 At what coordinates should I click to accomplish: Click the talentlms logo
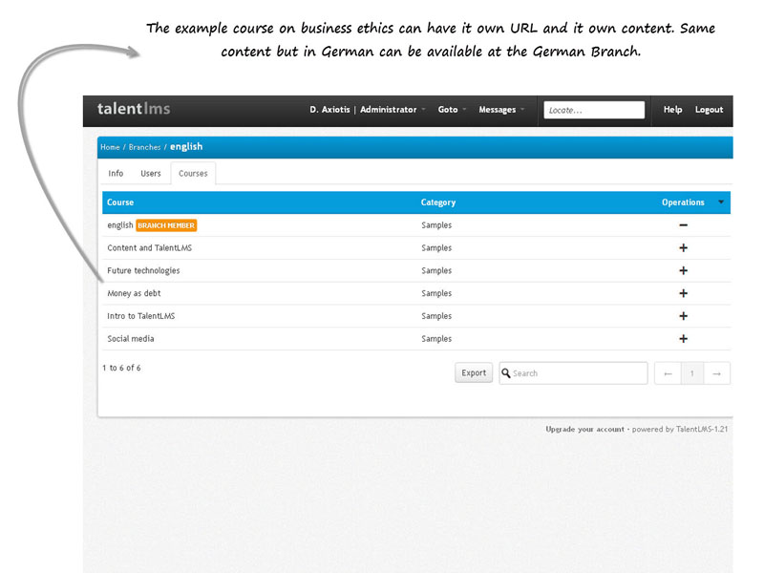click(134, 109)
